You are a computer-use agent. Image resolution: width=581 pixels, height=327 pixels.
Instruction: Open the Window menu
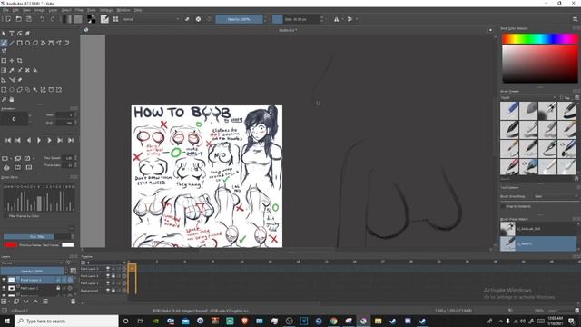coord(123,10)
